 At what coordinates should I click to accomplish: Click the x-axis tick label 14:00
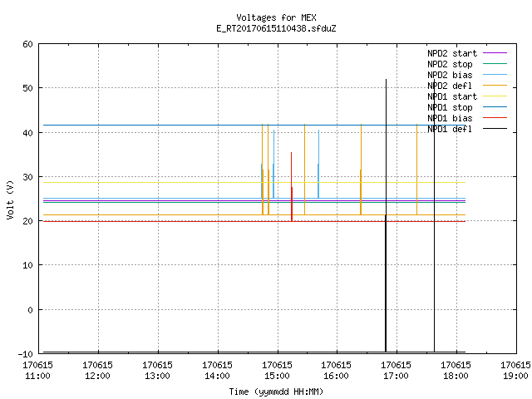[x=217, y=376]
